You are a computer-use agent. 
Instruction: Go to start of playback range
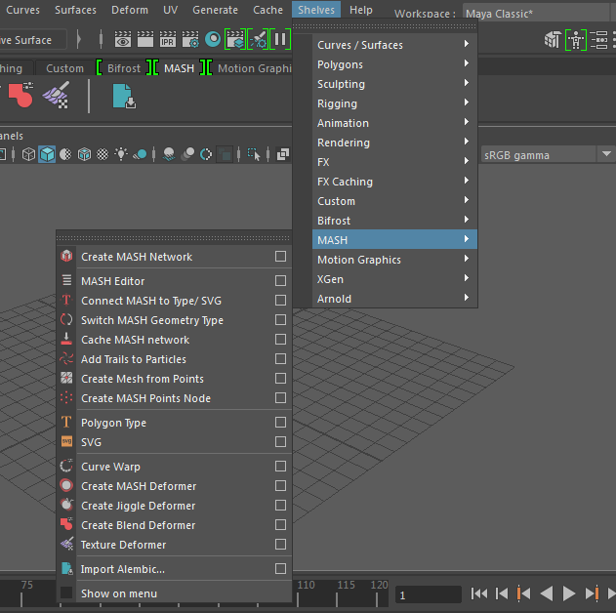coord(479,593)
